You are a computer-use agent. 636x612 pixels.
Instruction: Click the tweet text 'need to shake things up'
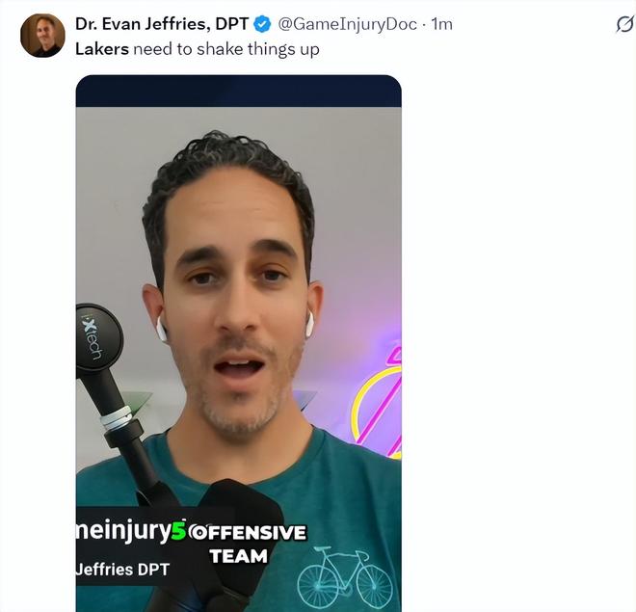[x=226, y=50]
